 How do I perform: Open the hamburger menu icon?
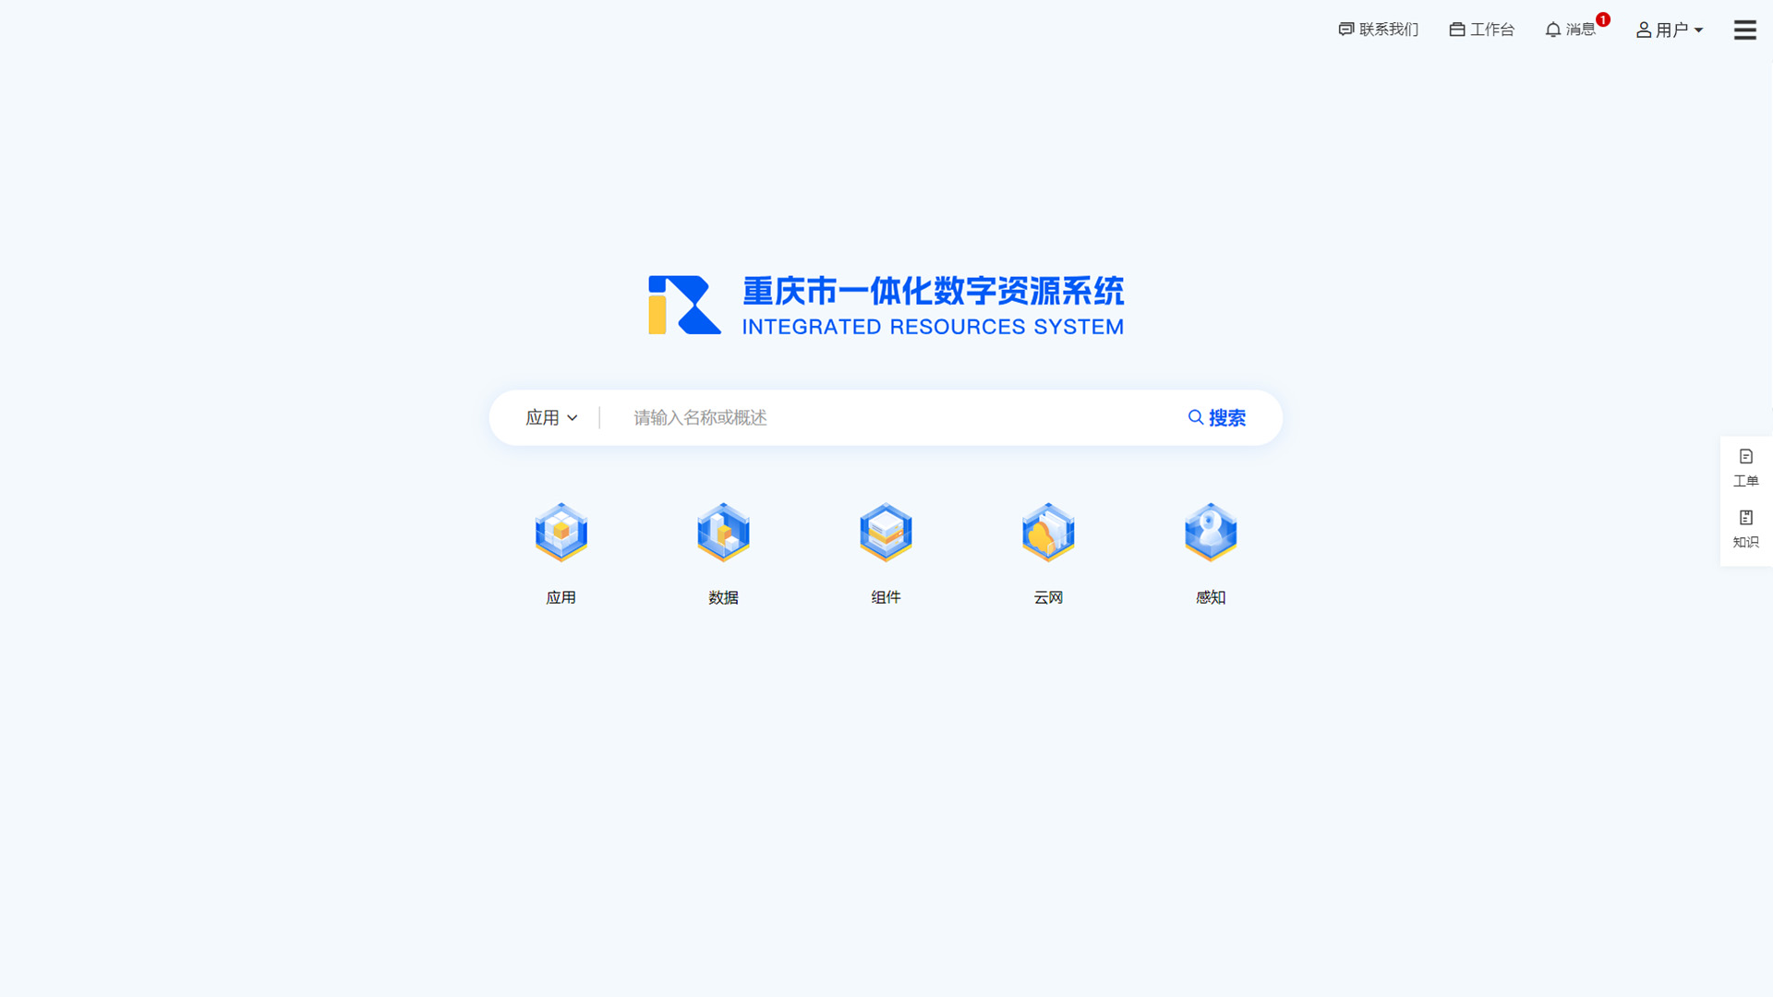tap(1744, 30)
